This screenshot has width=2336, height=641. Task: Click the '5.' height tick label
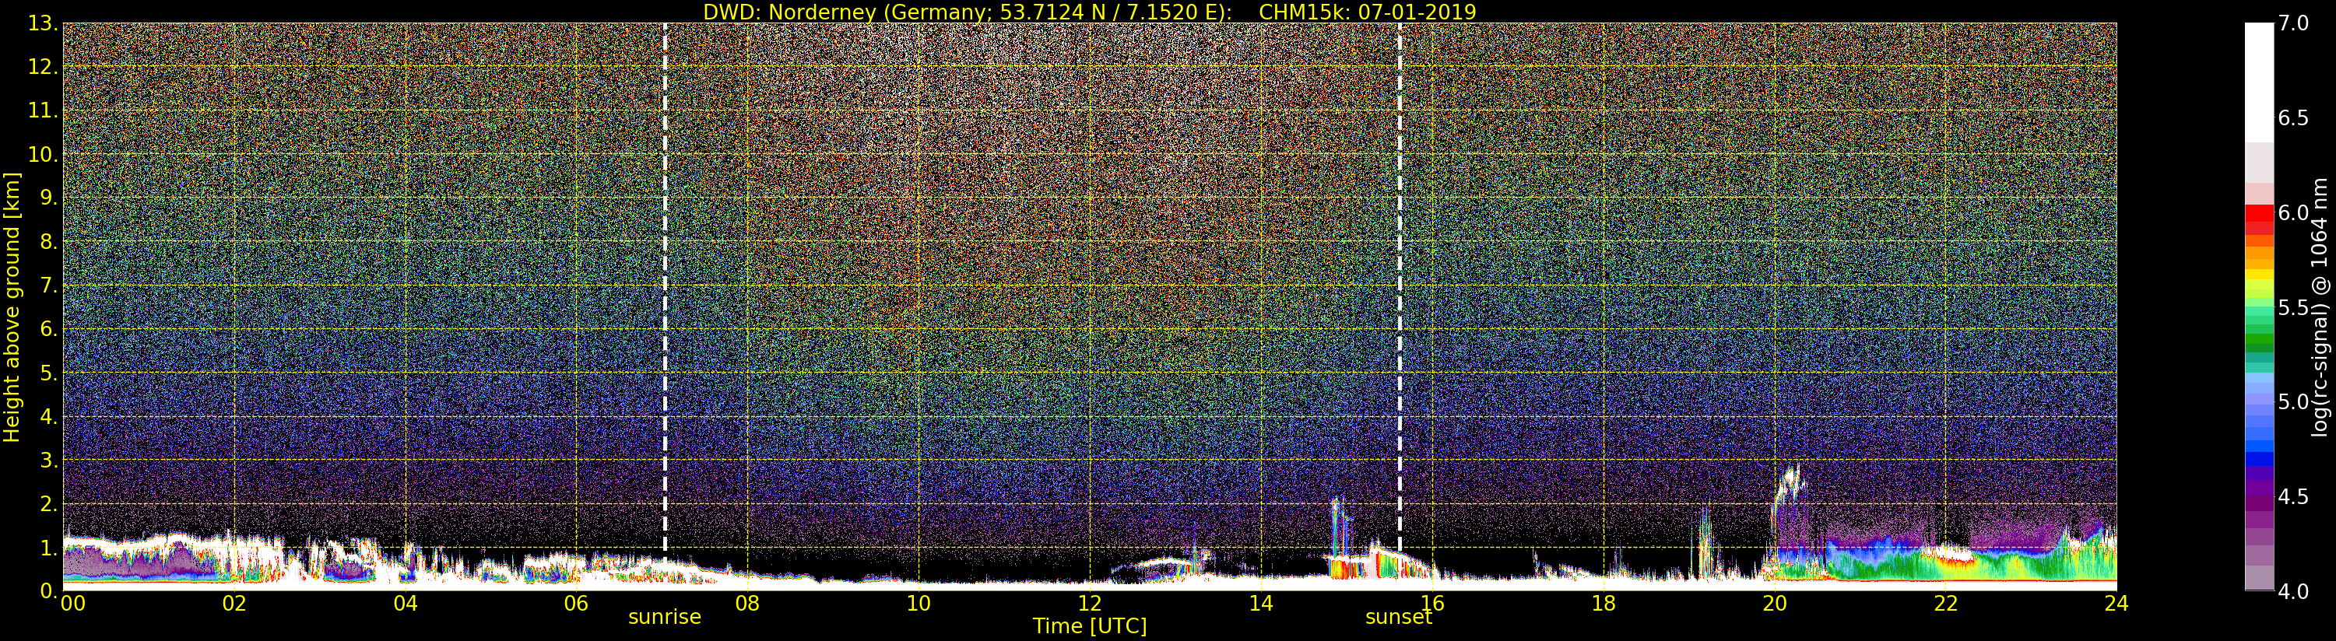click(x=49, y=373)
